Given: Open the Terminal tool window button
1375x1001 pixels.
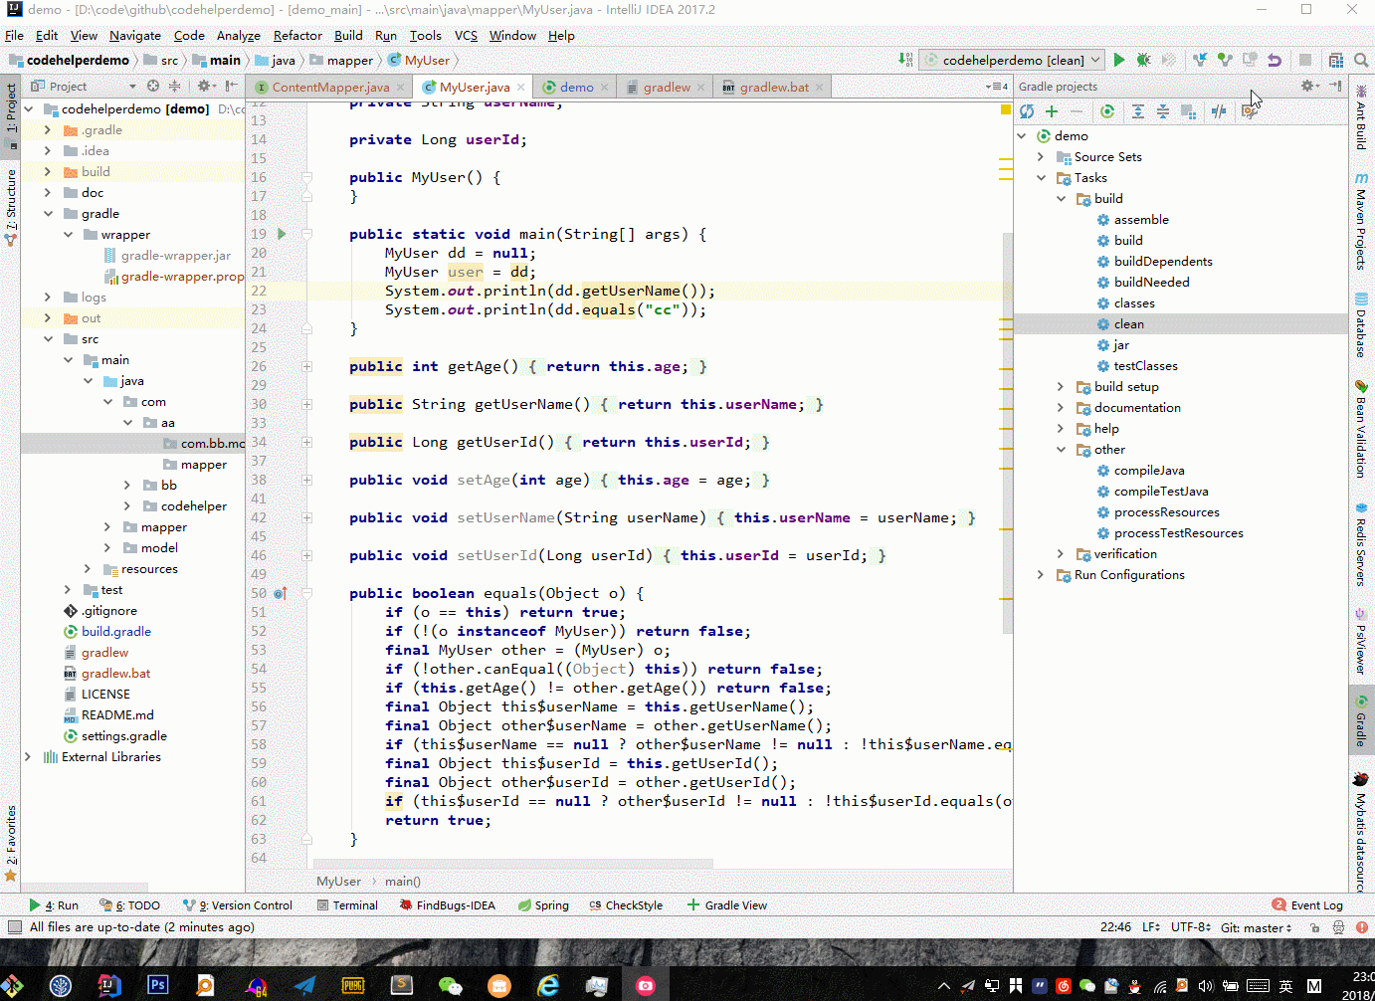Looking at the screenshot, I should [x=347, y=905].
